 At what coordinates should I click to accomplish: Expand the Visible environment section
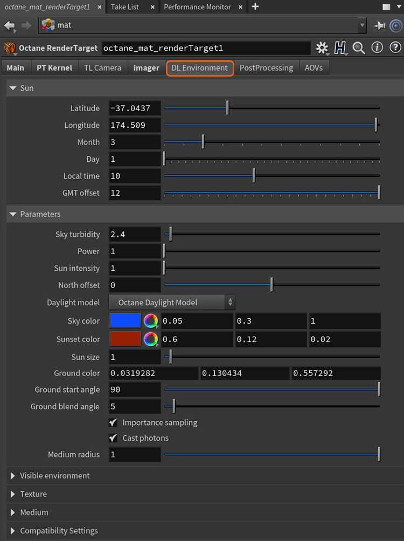(x=12, y=476)
